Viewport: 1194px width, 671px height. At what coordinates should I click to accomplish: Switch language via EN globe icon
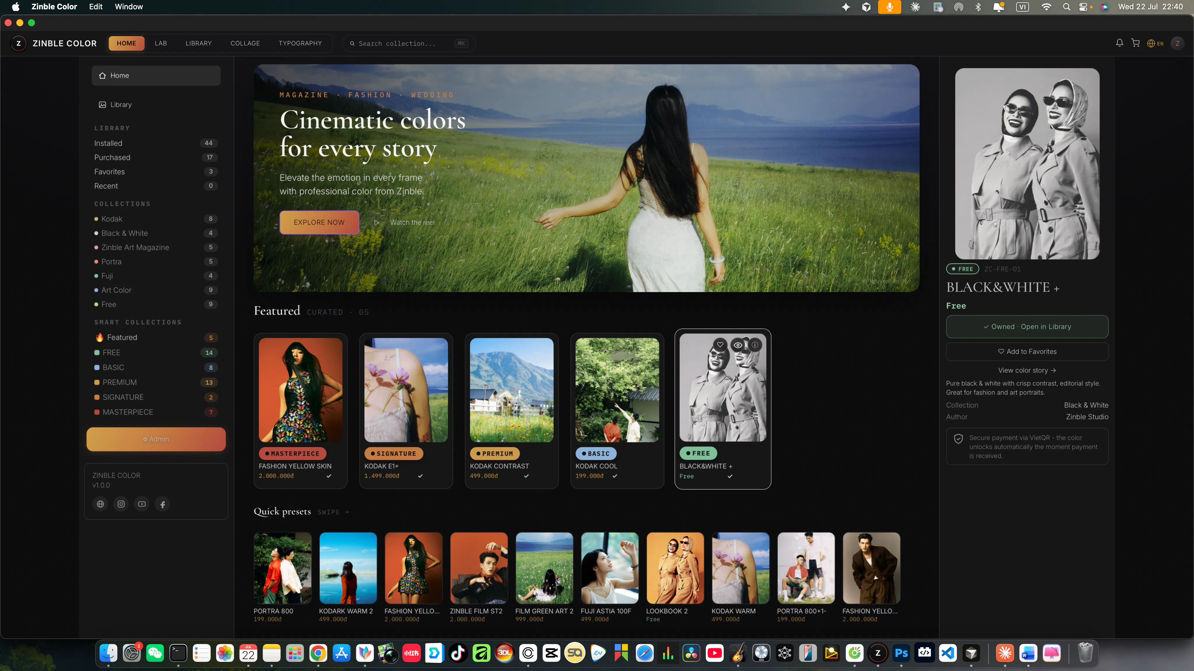(1155, 43)
